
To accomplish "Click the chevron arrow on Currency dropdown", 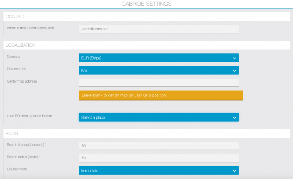I will click(x=234, y=58).
